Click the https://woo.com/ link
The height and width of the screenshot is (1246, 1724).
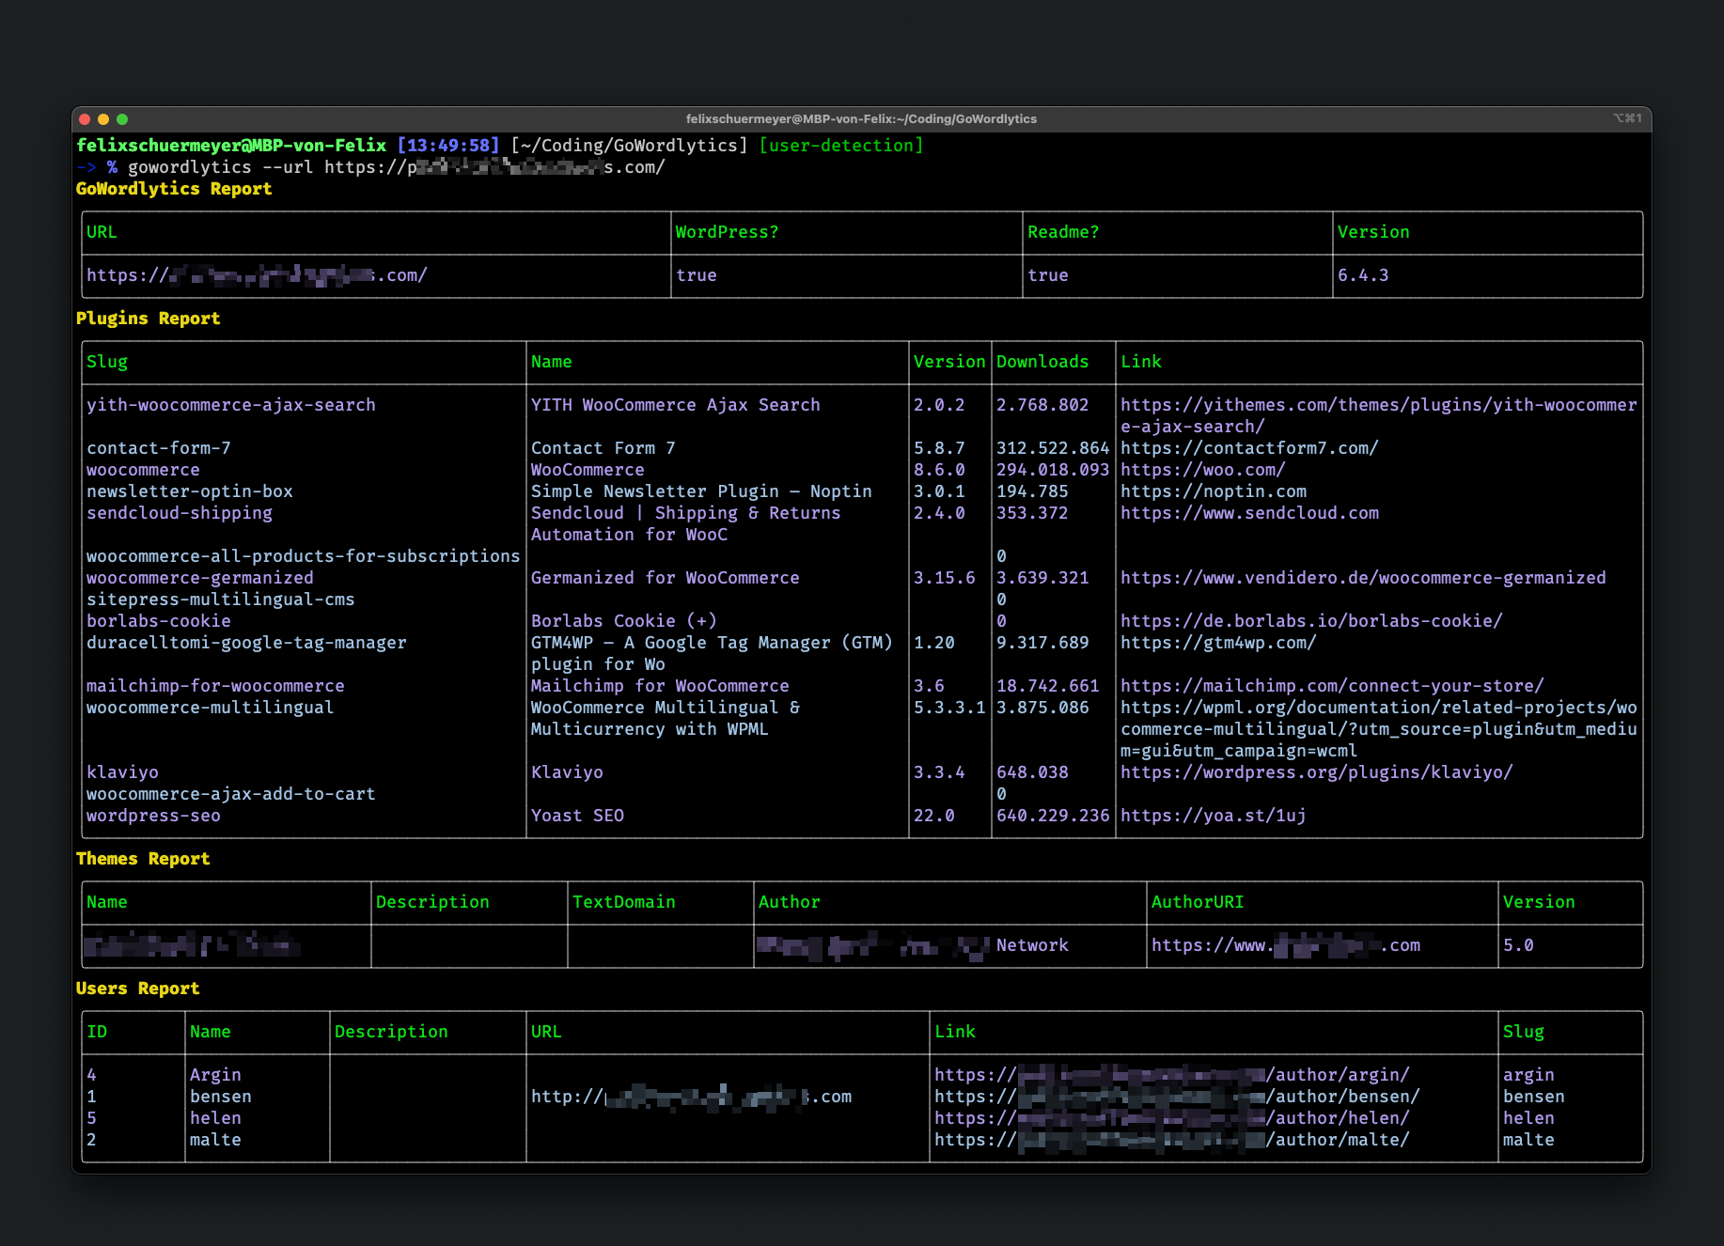coord(1203,470)
